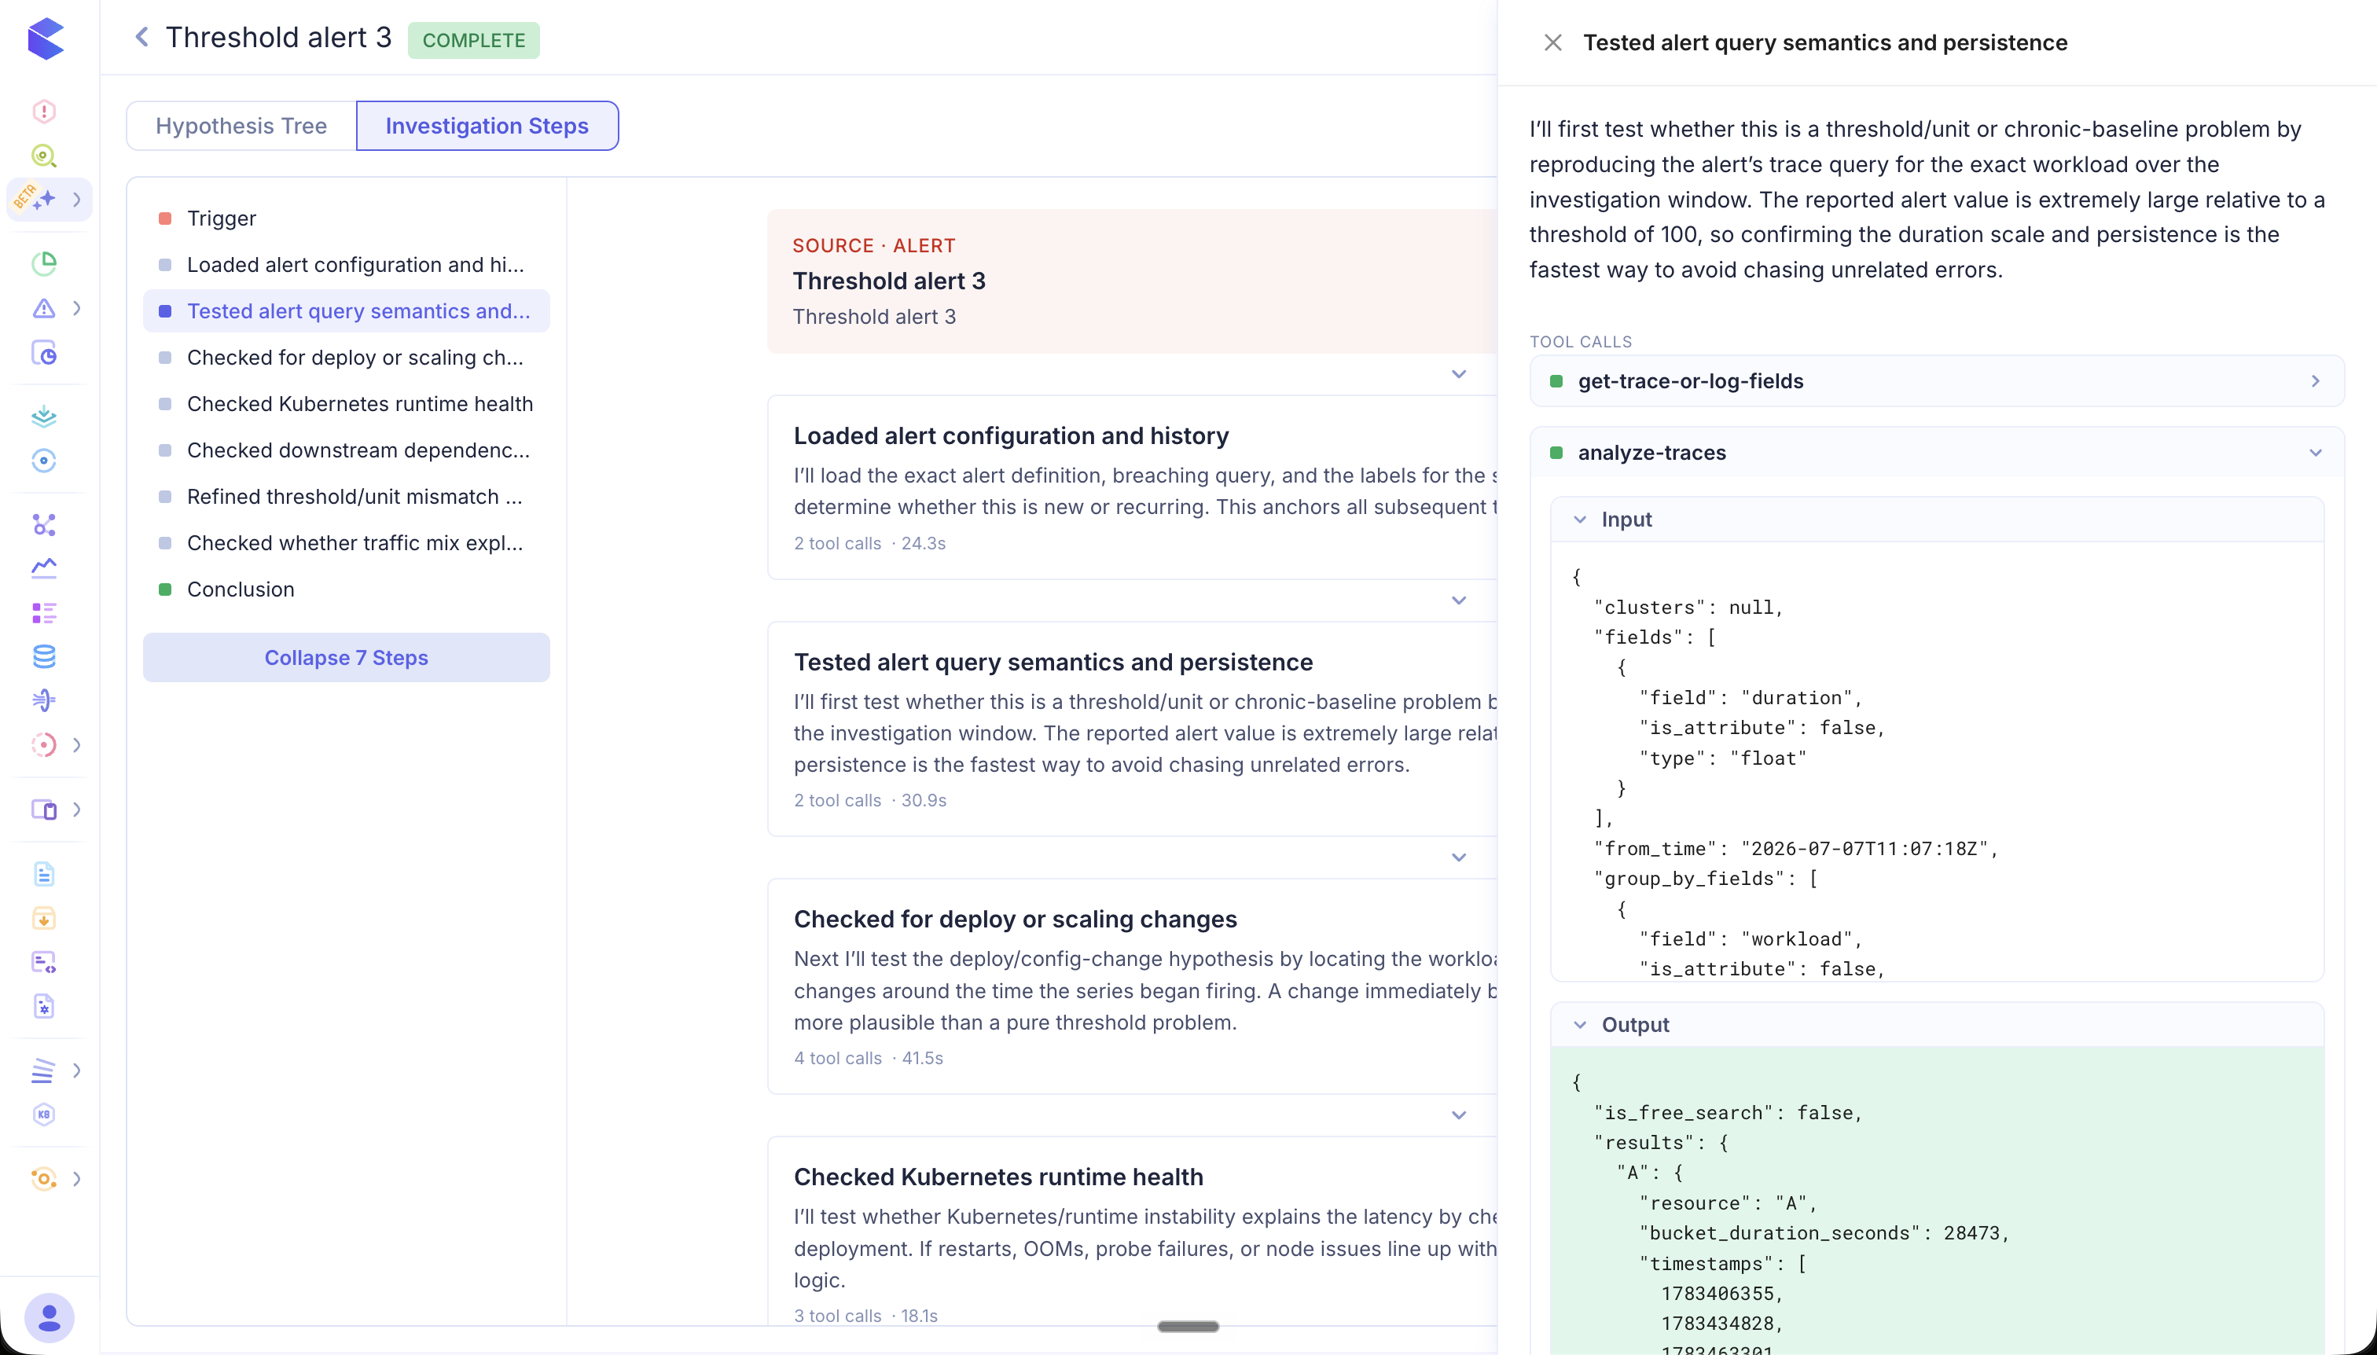Image resolution: width=2377 pixels, height=1355 pixels.
Task: Open the KB hexagon icon
Action: (x=44, y=1114)
